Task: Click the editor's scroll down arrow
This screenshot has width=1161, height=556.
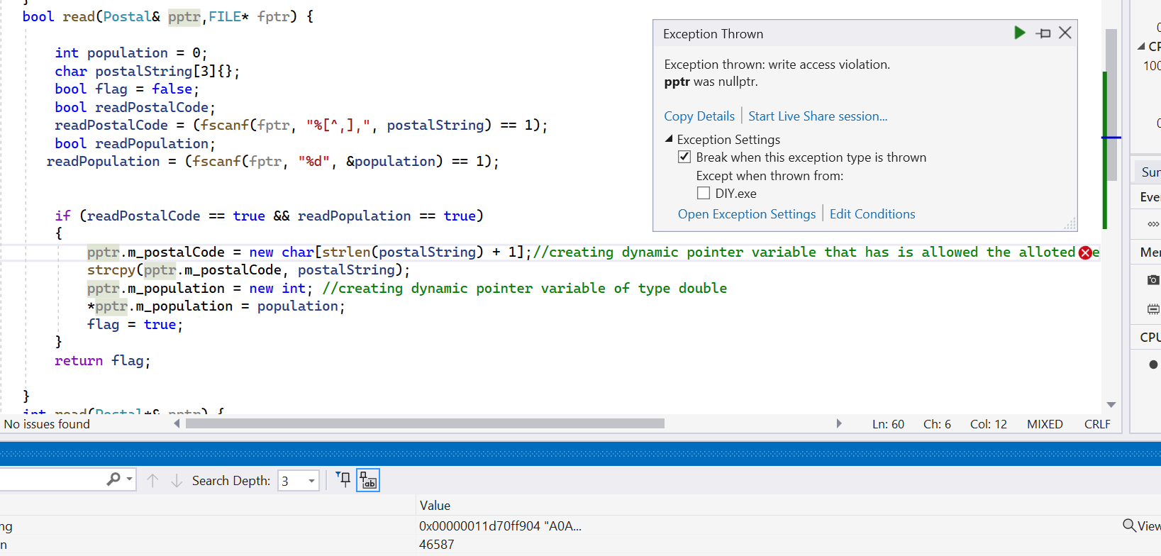Action: [x=1111, y=405]
